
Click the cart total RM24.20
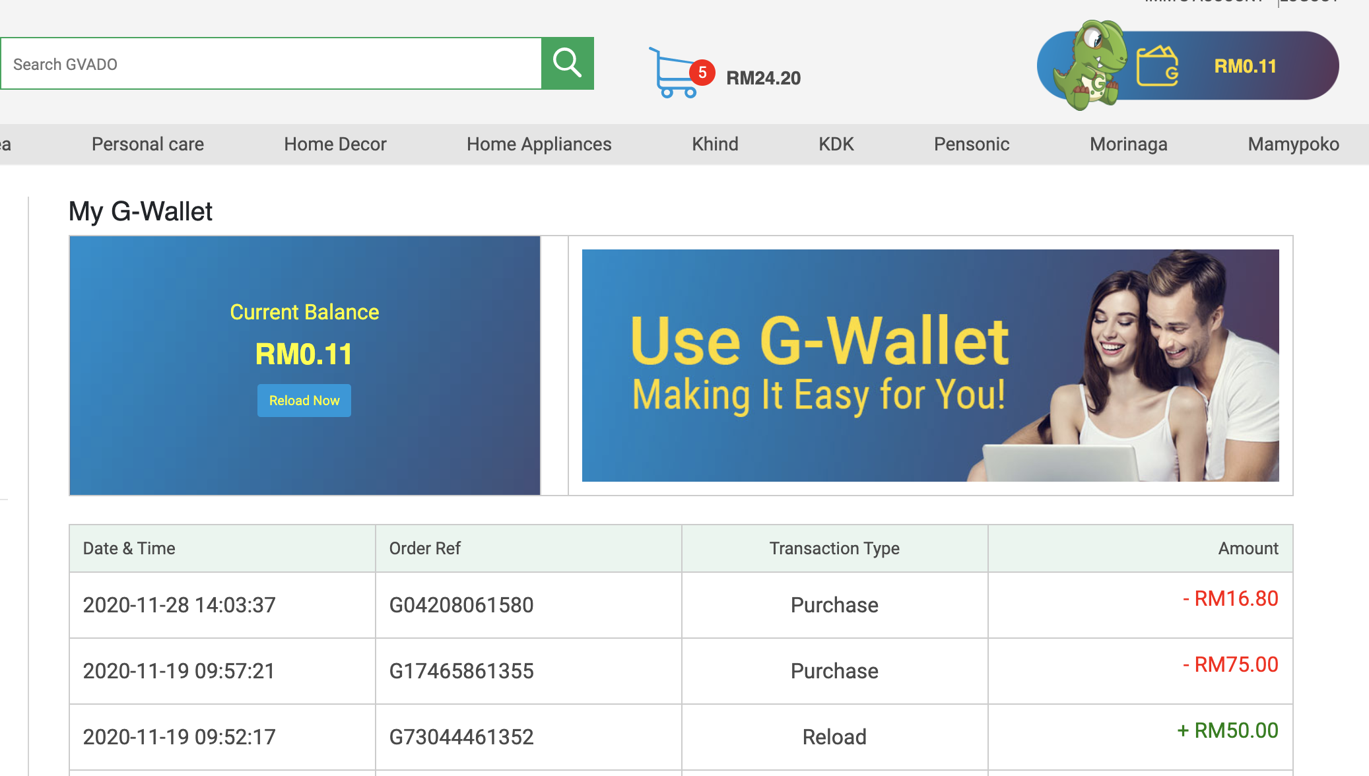(763, 78)
